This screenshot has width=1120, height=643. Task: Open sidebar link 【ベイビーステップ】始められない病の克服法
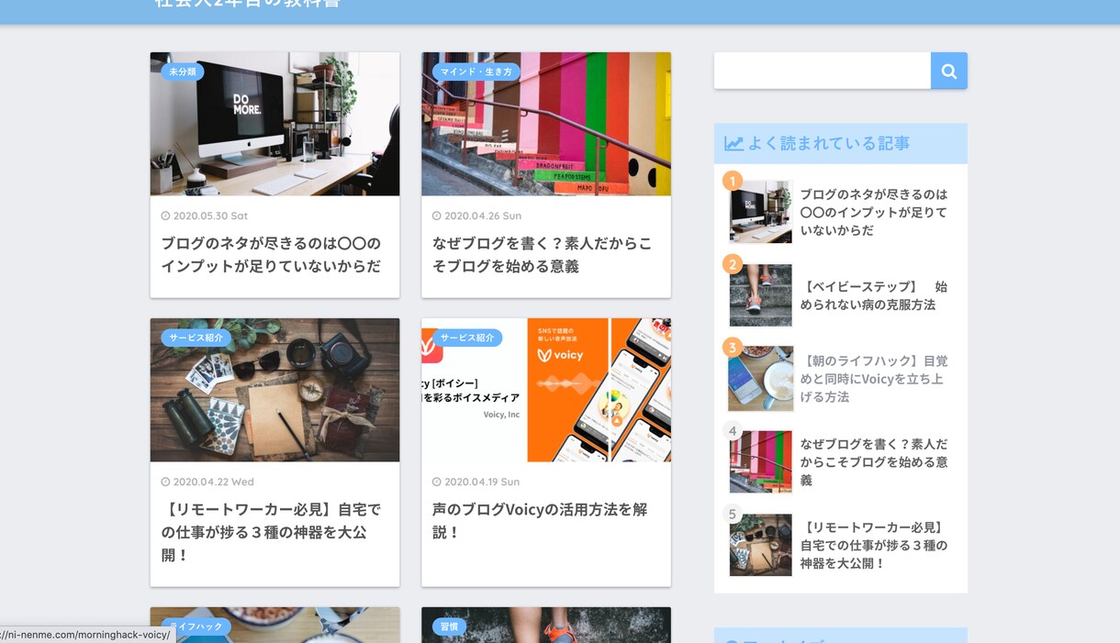(x=873, y=295)
